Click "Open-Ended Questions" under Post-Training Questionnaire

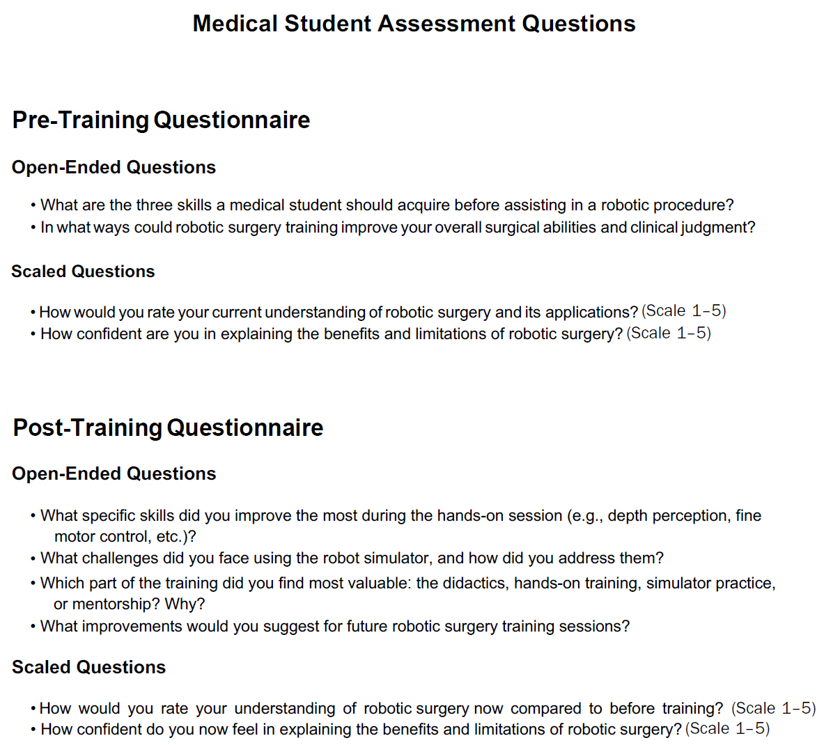coord(114,473)
